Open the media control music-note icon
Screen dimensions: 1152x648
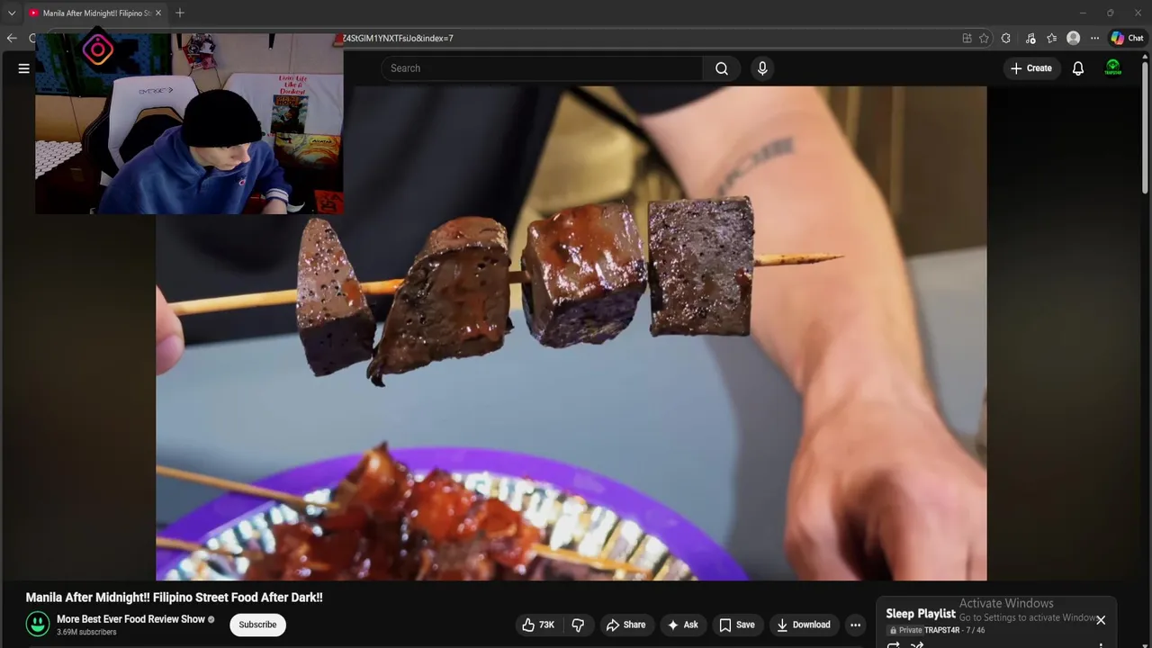(1030, 38)
